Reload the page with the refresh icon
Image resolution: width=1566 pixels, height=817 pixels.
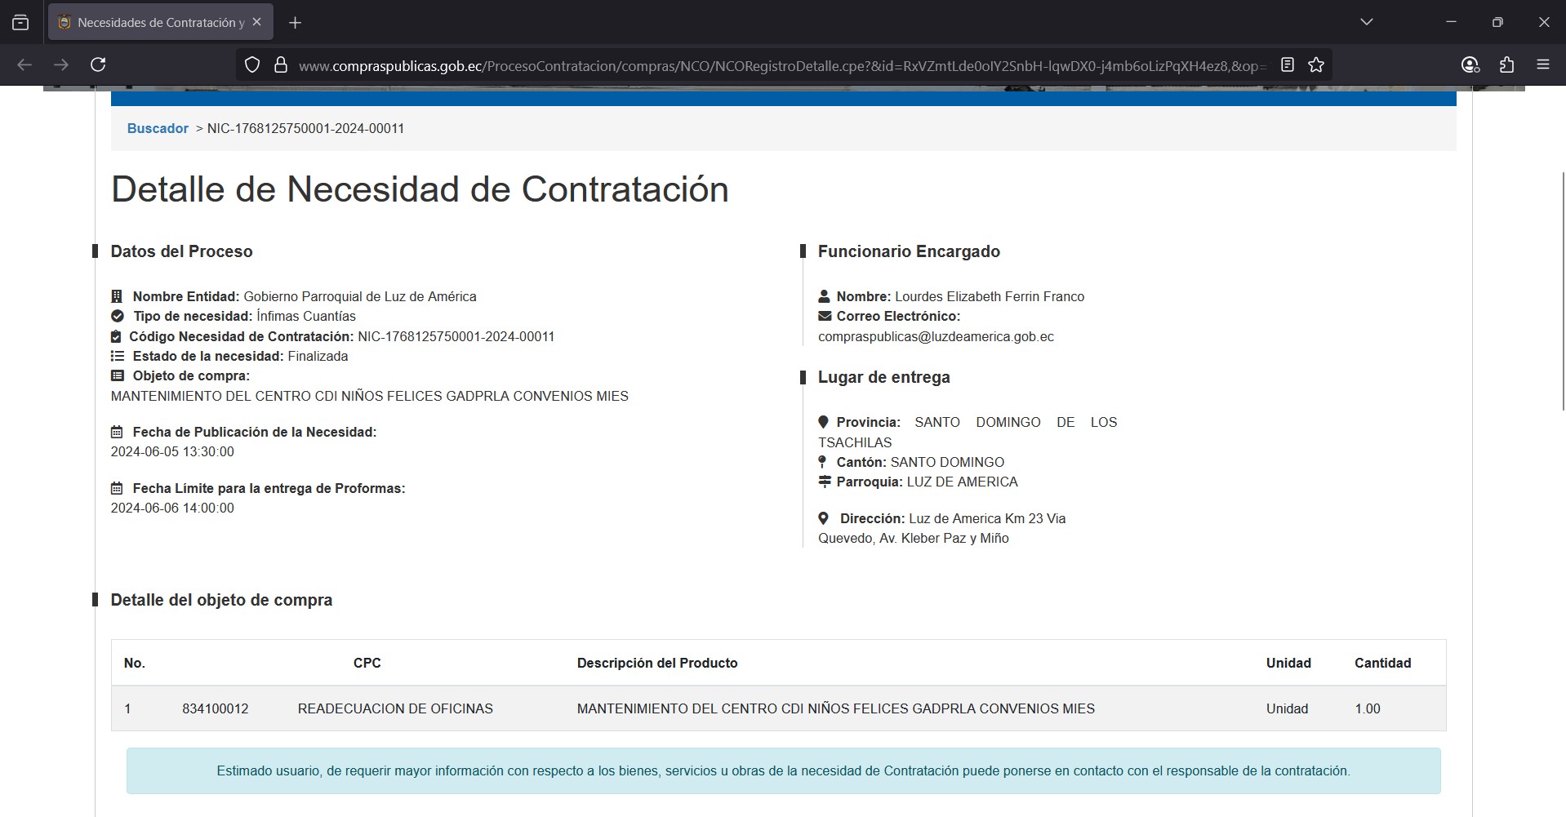pyautogui.click(x=98, y=64)
